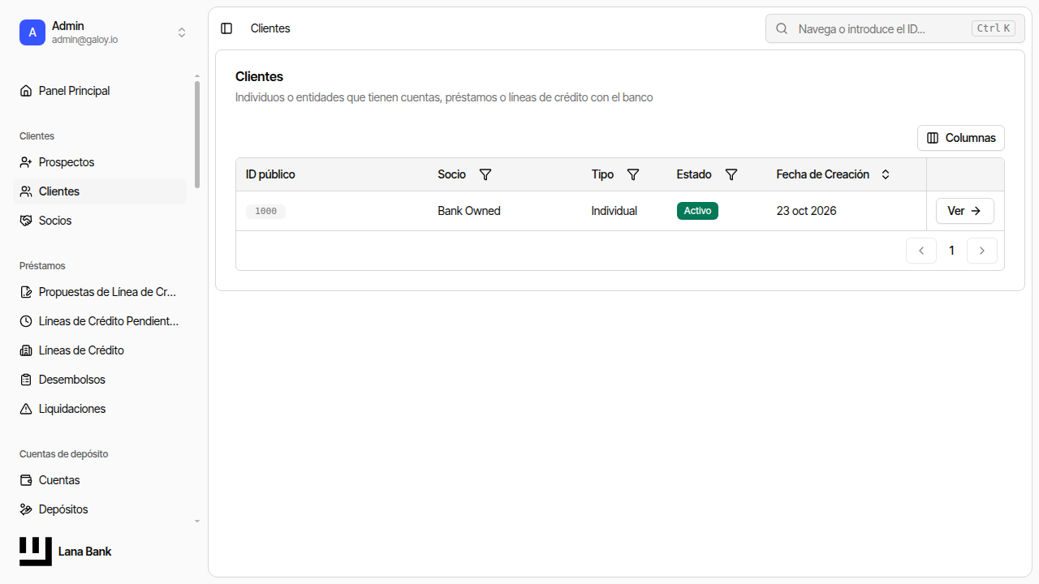Click the Clientes breadcrumb in header

tap(270, 28)
